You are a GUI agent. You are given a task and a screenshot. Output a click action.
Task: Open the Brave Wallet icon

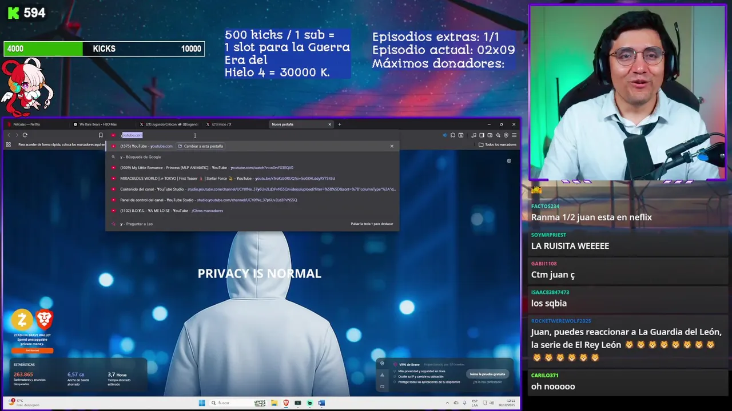[490, 135]
